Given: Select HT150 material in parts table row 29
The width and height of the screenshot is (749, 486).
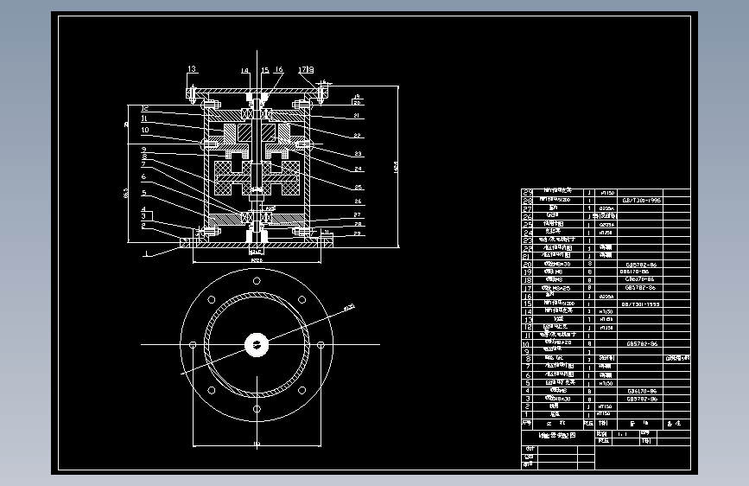Looking at the screenshot, I should [x=606, y=193].
